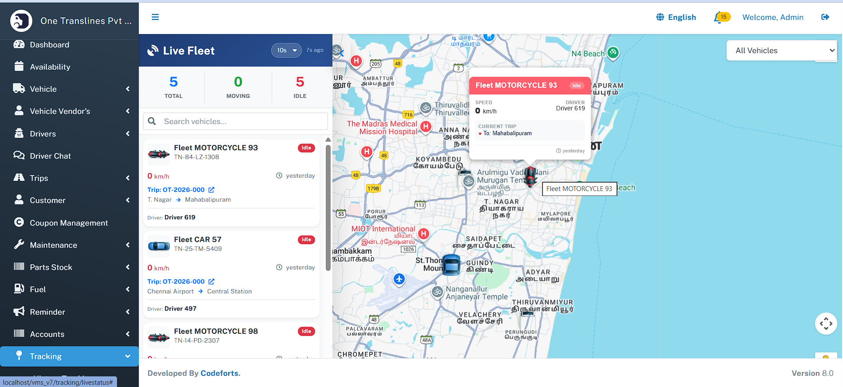Viewport: 843px width, 387px height.
Task: Click the Accounts barcode icon
Action: click(x=19, y=333)
